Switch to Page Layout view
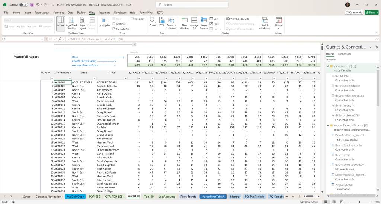The width and height of the screenshot is (381, 204). 82,23
